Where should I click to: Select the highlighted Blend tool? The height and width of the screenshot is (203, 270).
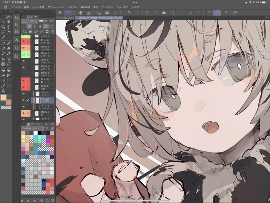(3, 64)
